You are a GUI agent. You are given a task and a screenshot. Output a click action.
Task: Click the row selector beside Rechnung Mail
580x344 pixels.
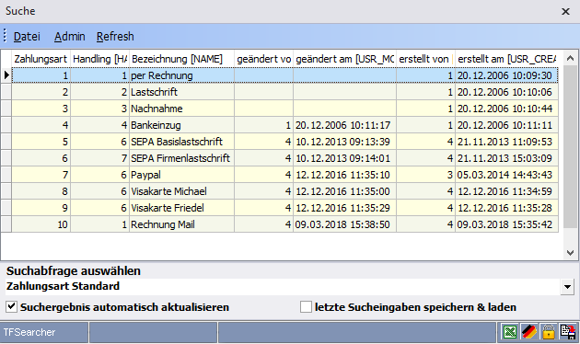(6, 224)
